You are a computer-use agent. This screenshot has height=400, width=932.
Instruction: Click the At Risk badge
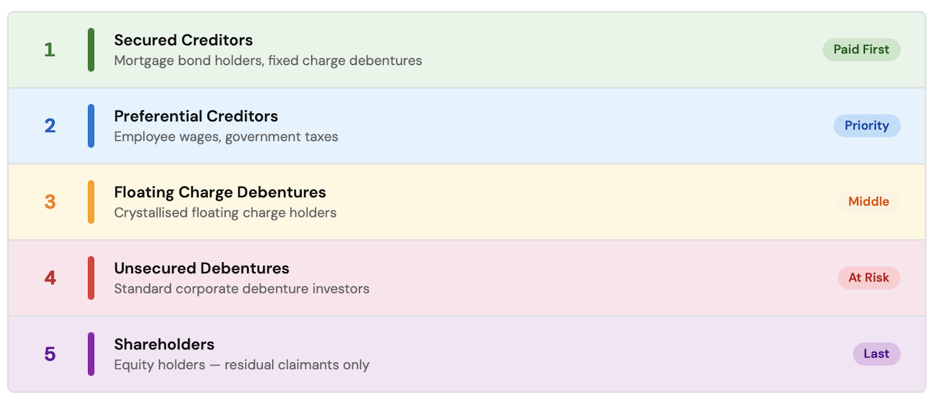coord(869,278)
